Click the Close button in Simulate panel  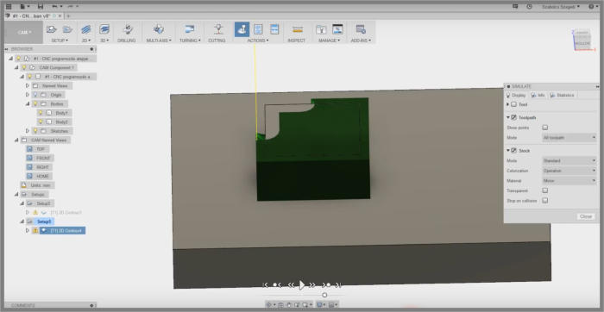[586, 216]
